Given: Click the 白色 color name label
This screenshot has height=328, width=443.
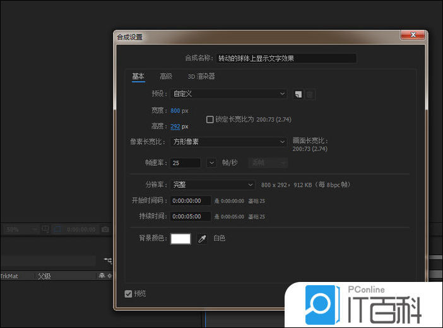Looking at the screenshot, I should (x=219, y=238).
